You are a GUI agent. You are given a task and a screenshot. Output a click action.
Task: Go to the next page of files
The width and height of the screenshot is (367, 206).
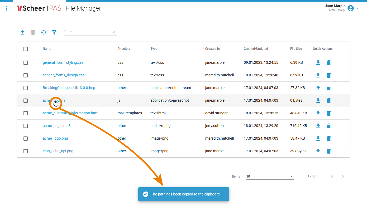click(342, 176)
